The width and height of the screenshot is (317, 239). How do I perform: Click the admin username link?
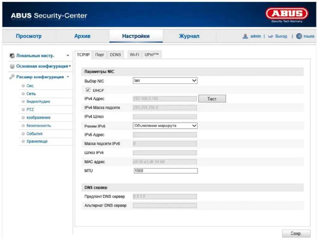[256, 37]
